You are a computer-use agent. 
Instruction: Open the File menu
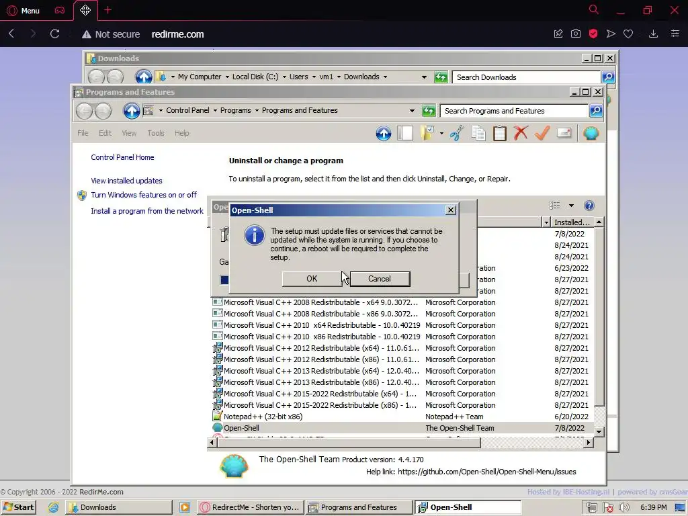pyautogui.click(x=83, y=133)
